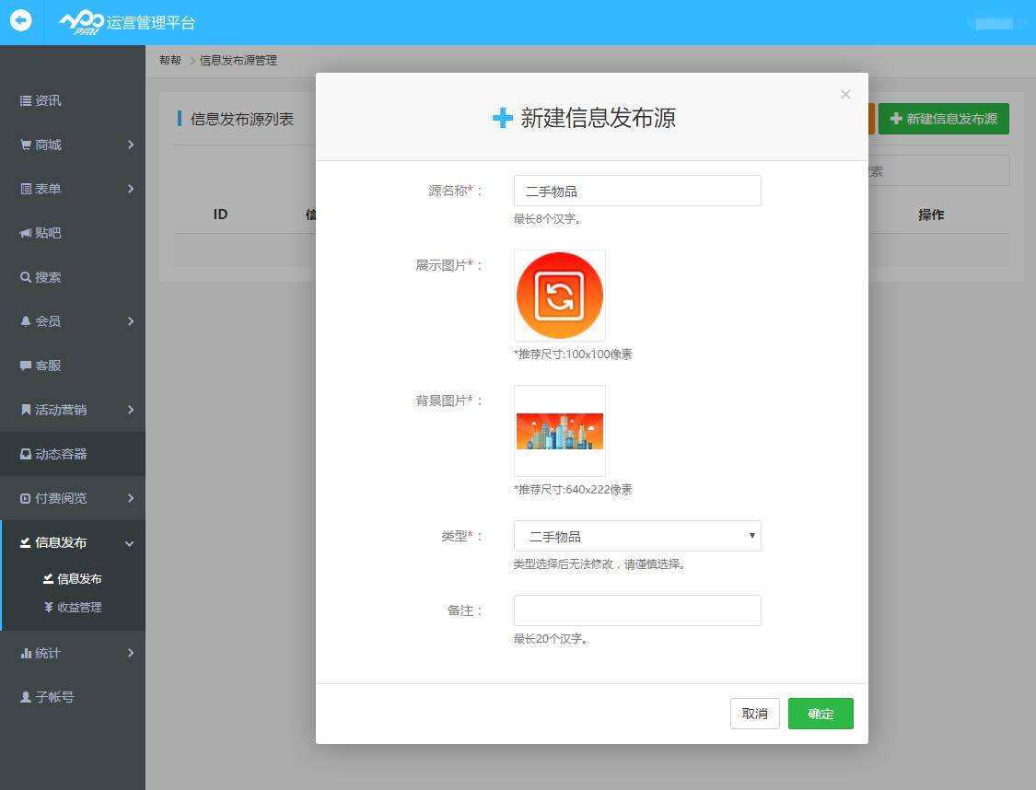Expand the 活动营销 menu chevron
The image size is (1036, 790).
coord(132,410)
